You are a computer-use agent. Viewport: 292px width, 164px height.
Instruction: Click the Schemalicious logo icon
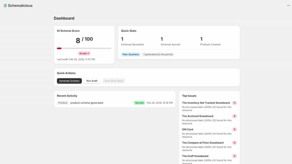[5, 6]
